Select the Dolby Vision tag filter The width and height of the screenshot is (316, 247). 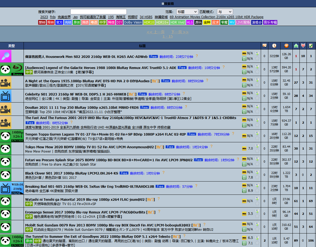[x=133, y=22]
